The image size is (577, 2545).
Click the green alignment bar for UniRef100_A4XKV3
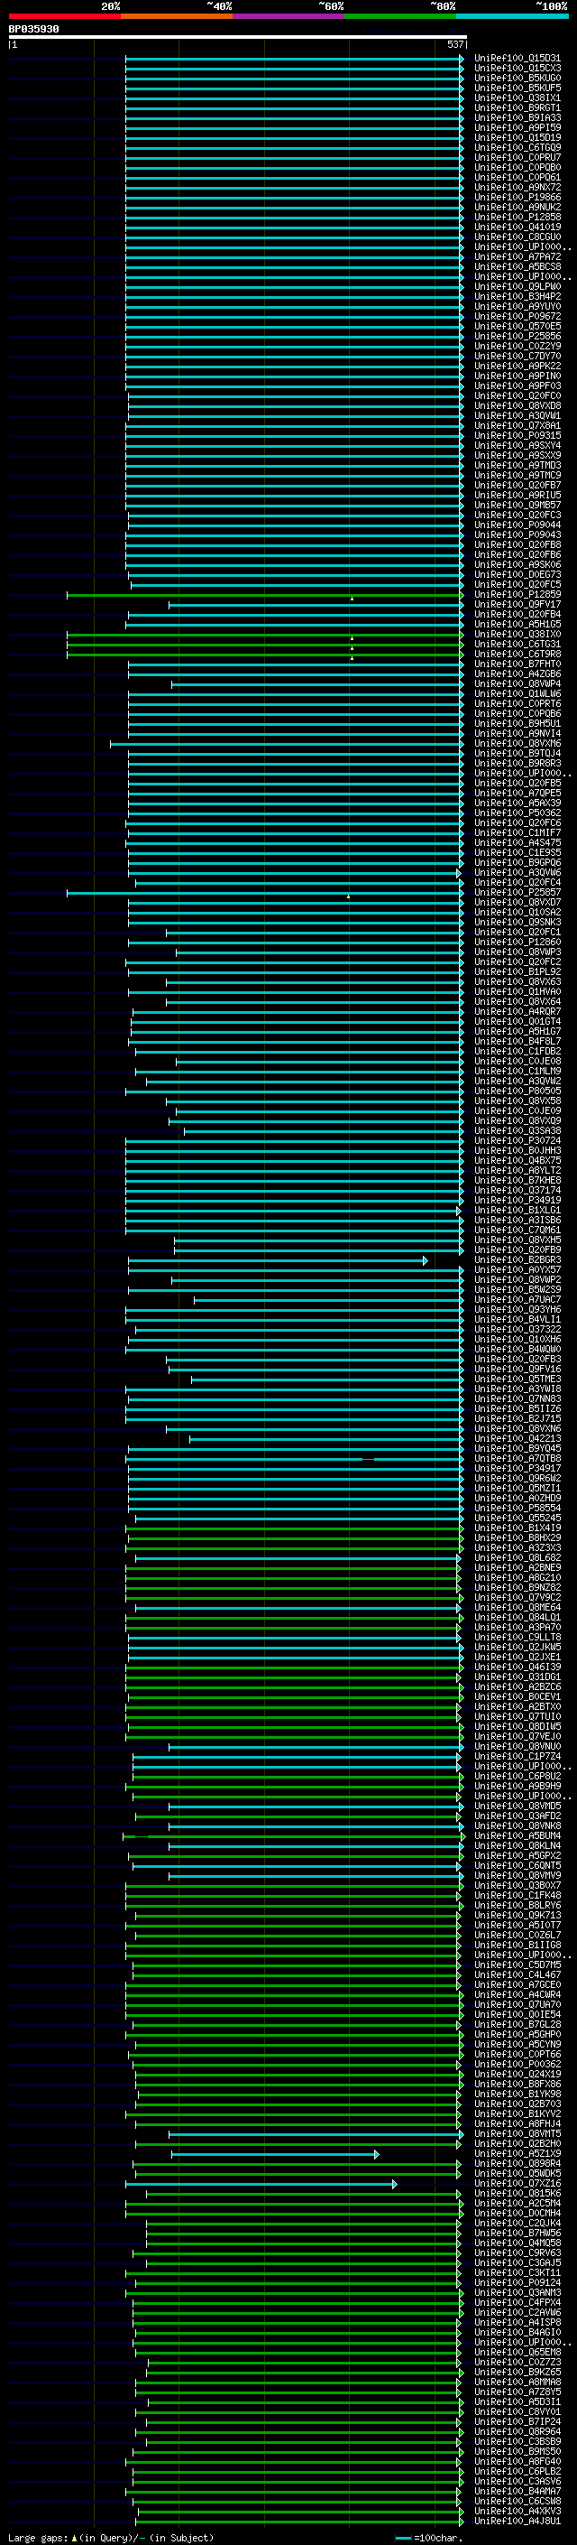[300, 2512]
